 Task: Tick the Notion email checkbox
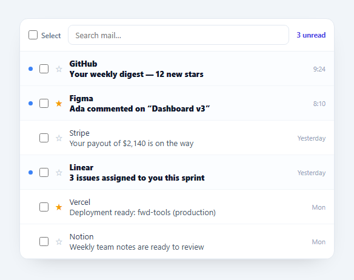coord(44,242)
